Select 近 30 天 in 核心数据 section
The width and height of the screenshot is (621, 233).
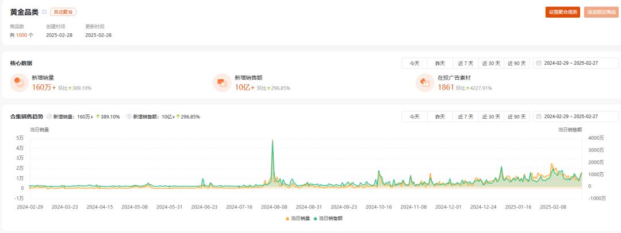(x=491, y=63)
